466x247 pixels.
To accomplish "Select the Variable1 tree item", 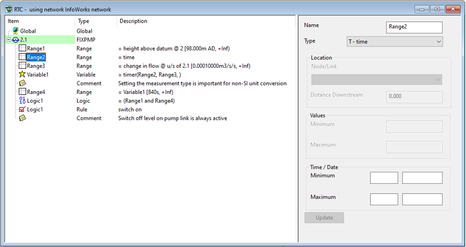I will [x=38, y=75].
